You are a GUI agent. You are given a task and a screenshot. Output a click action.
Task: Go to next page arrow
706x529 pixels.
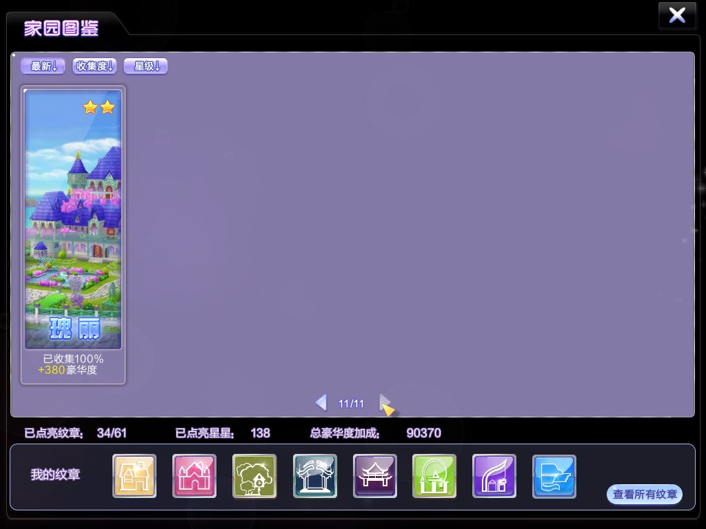coord(385,402)
